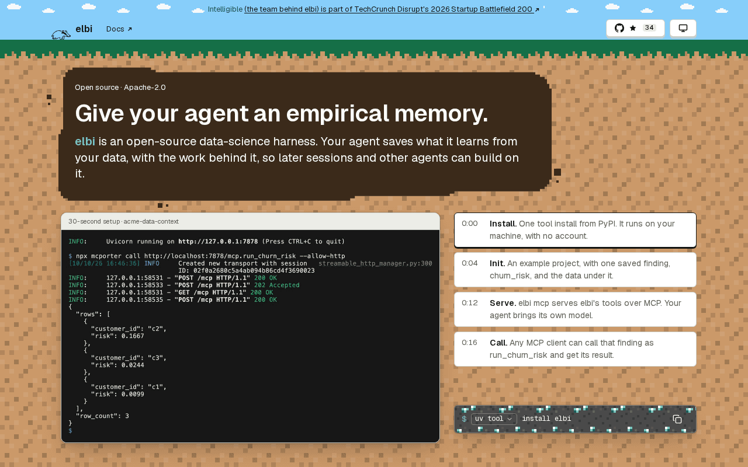
Task: Open the uv tool installer dropdown
Action: point(494,419)
